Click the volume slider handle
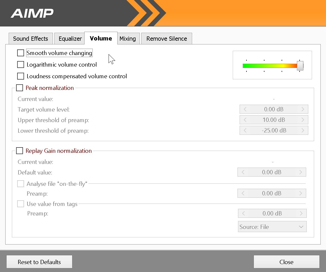Screen dimensions: 326x272 (300, 66)
